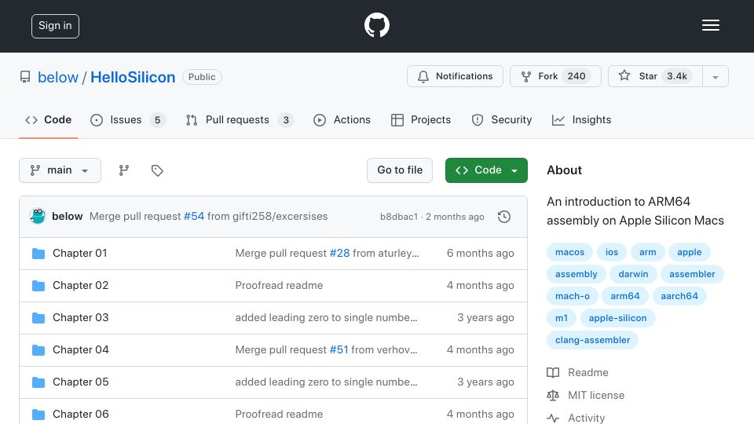Click the GitHub logo in header
This screenshot has height=424, width=754.
(x=376, y=25)
